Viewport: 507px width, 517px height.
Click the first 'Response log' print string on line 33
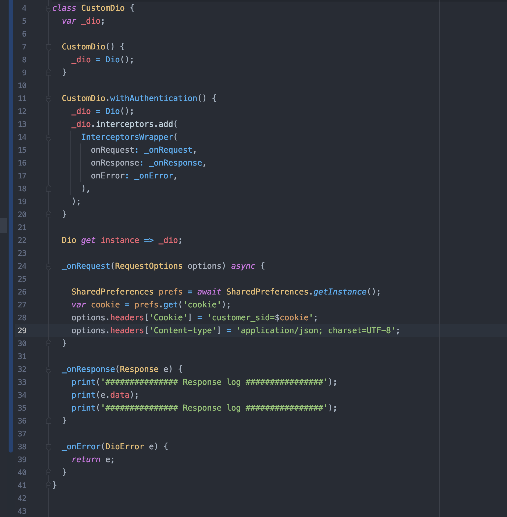click(x=214, y=382)
